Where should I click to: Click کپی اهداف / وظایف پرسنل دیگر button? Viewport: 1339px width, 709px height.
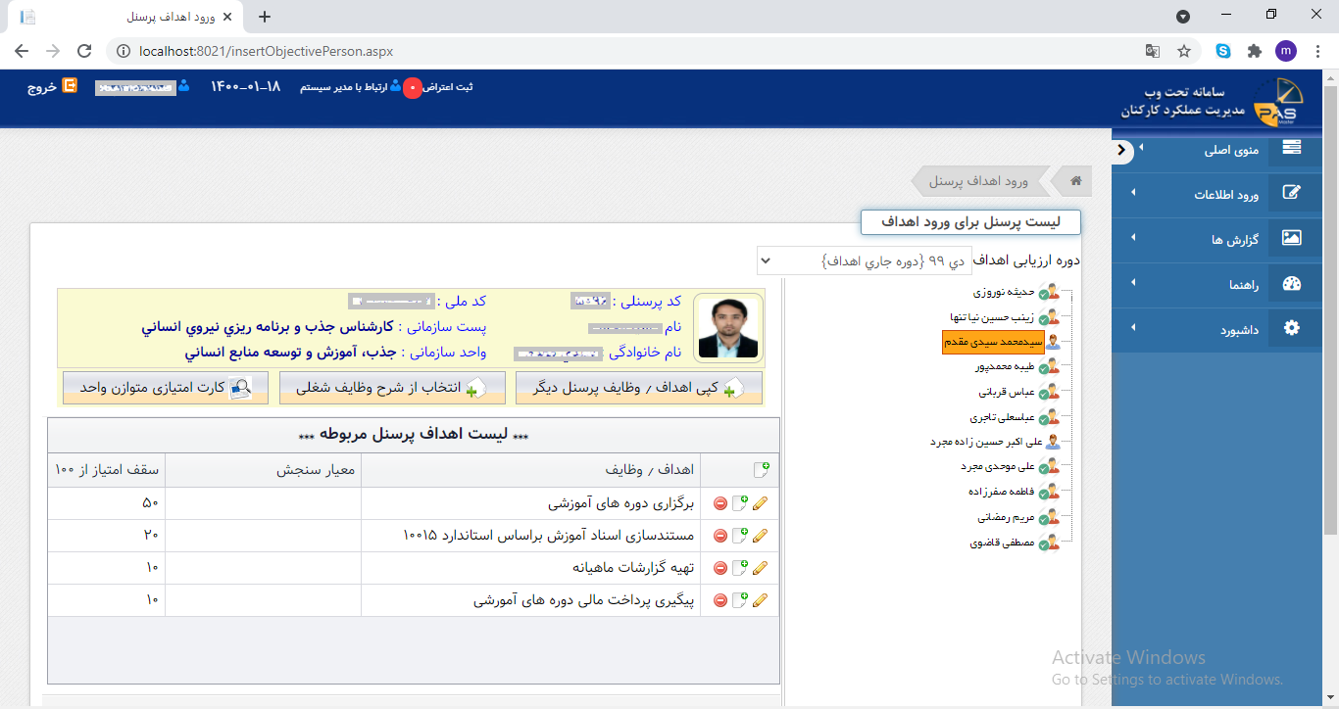tap(639, 389)
